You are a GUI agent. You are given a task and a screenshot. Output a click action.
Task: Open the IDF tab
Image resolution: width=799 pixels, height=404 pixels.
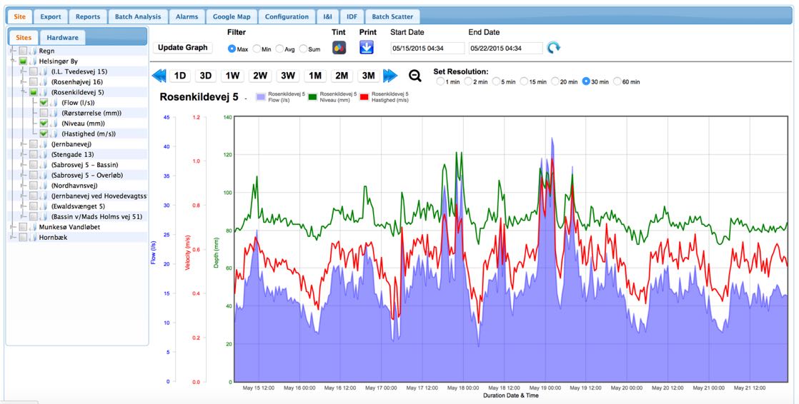[x=352, y=17]
